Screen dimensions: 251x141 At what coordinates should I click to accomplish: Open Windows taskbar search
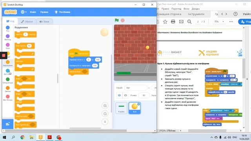(13, 137)
